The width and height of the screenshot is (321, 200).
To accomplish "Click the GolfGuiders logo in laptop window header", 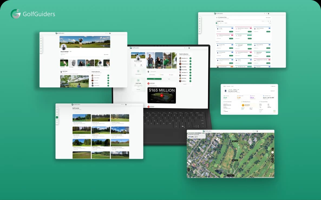I will pyautogui.click(x=135, y=48).
